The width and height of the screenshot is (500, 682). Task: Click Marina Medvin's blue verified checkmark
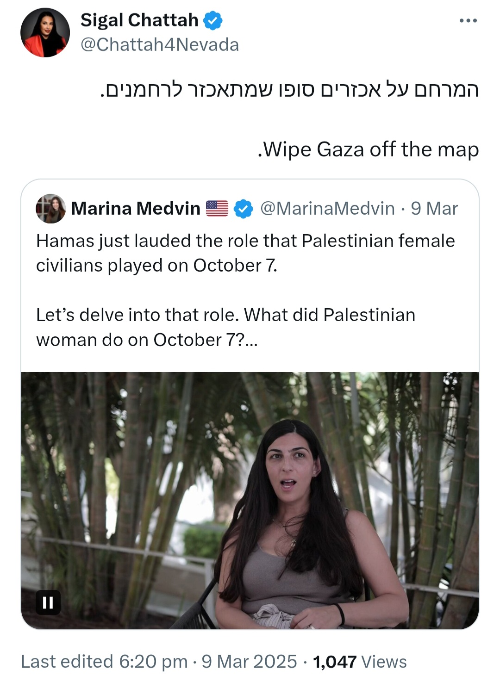tap(243, 209)
